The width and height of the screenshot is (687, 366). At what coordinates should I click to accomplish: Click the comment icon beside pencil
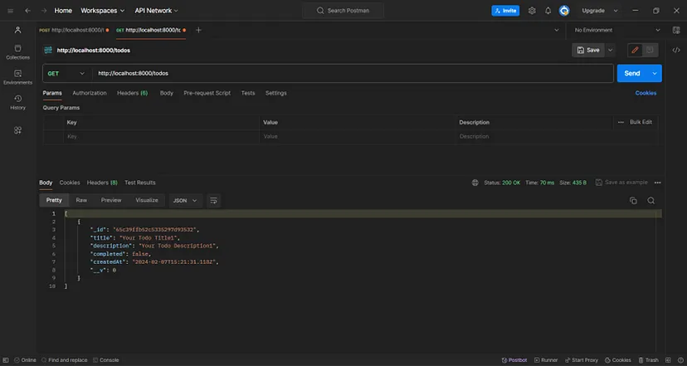[650, 50]
